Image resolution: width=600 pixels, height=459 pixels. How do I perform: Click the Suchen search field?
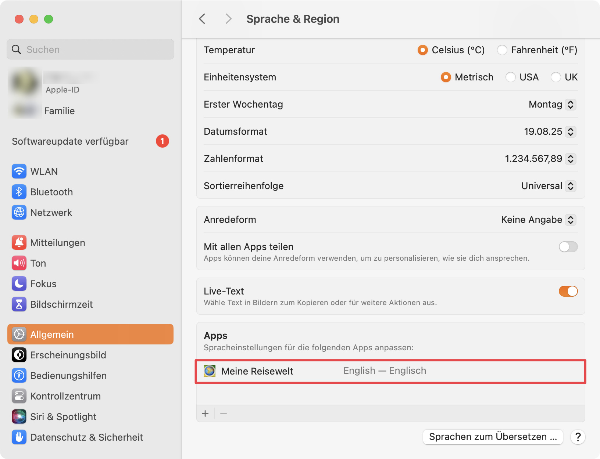click(90, 50)
